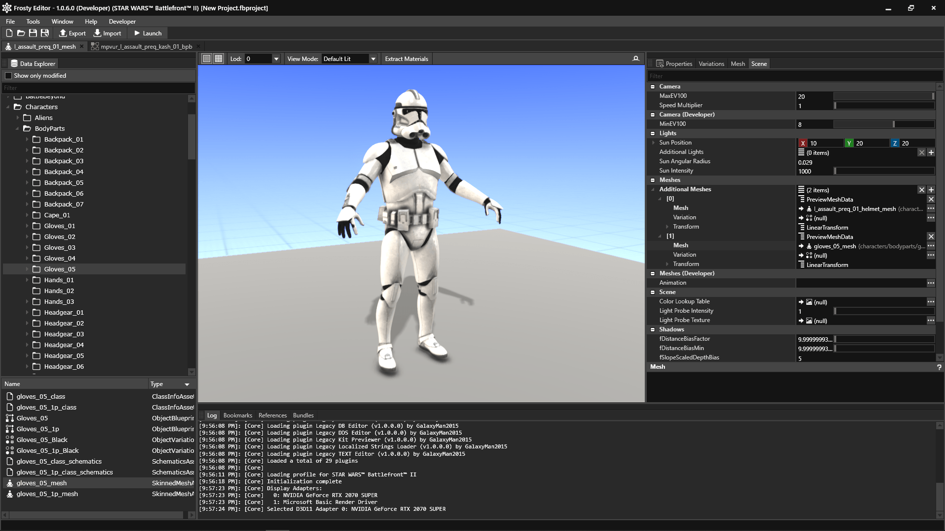Click the search icon in the viewport toolbar
The image size is (945, 531).
(x=636, y=59)
